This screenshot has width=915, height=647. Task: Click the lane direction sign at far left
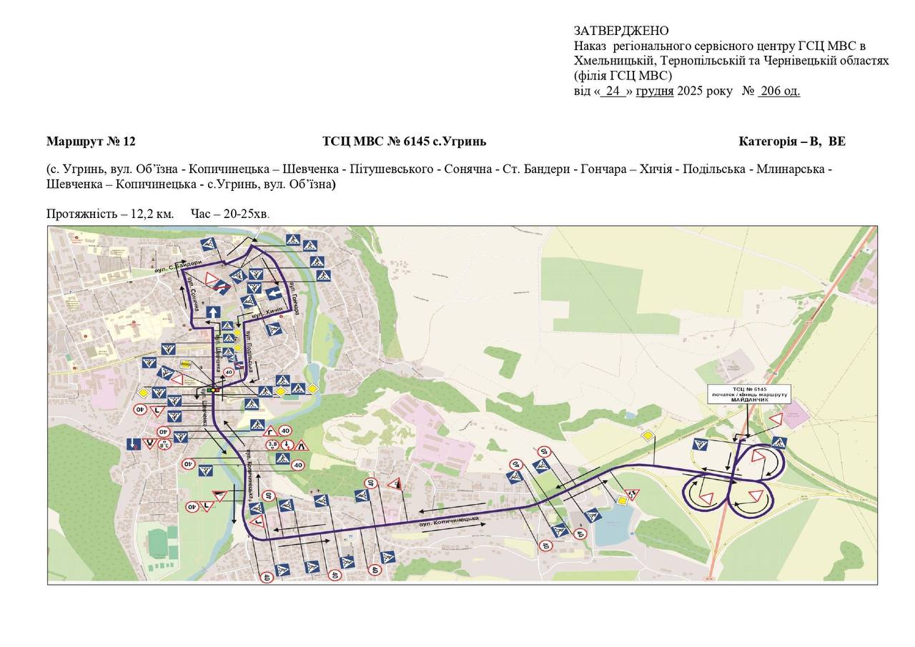132,444
